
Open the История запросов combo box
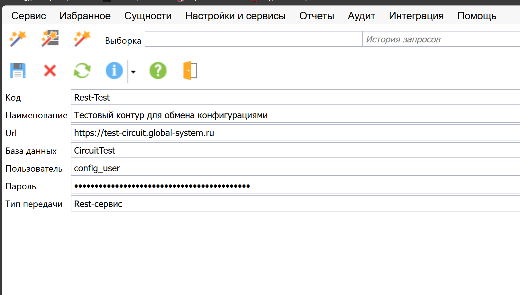tap(441, 39)
